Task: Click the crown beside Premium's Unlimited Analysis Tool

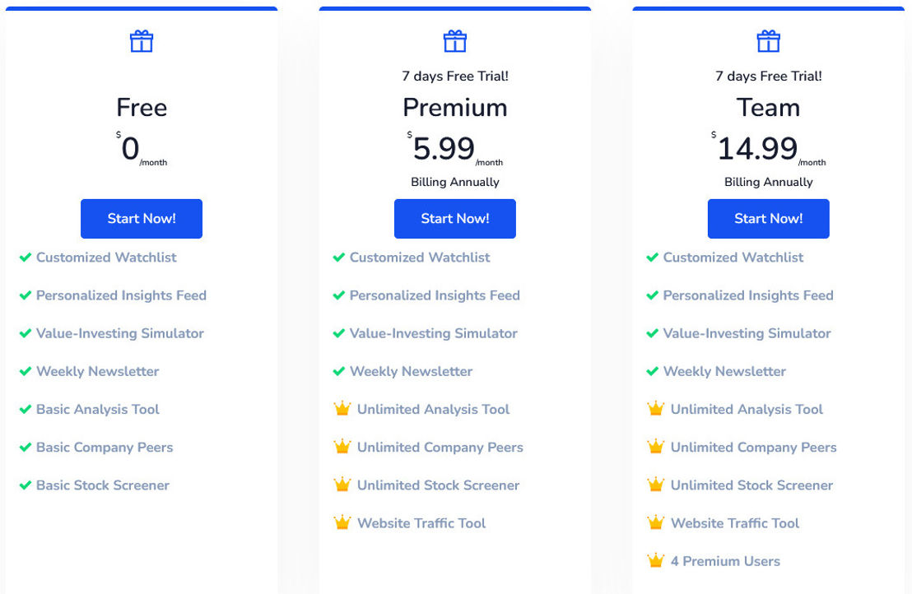Action: (x=342, y=409)
